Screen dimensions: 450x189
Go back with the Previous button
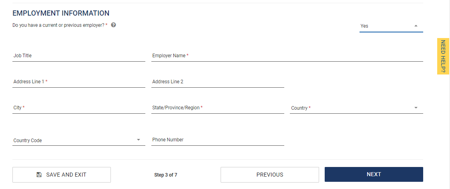269,175
